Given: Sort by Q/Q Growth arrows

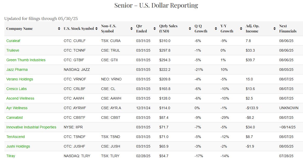Looking at the screenshot, I should click(216, 29).
